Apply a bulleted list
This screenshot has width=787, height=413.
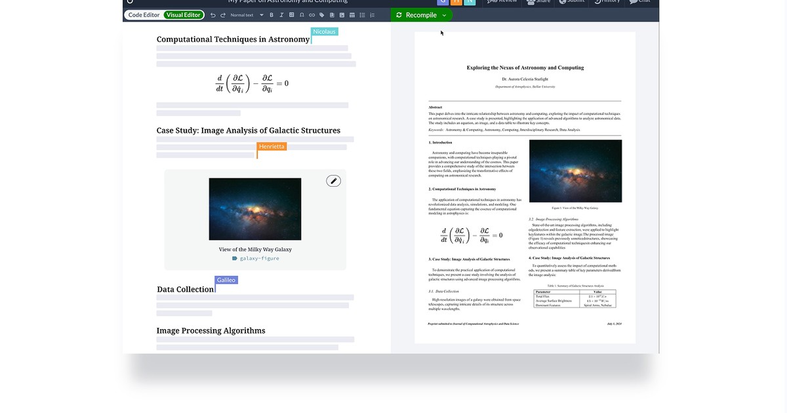(x=362, y=15)
